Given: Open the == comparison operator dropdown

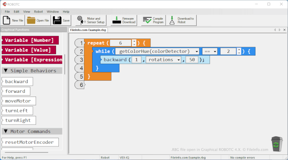Looking at the screenshot, I should click(215, 51).
